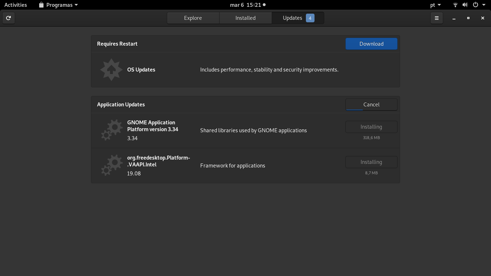The image size is (491, 276).
Task: Select GNOME Application Platform version 3.34 title
Action: [153, 126]
